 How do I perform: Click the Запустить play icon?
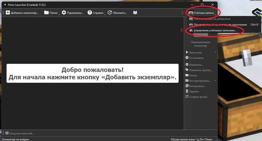point(187,52)
